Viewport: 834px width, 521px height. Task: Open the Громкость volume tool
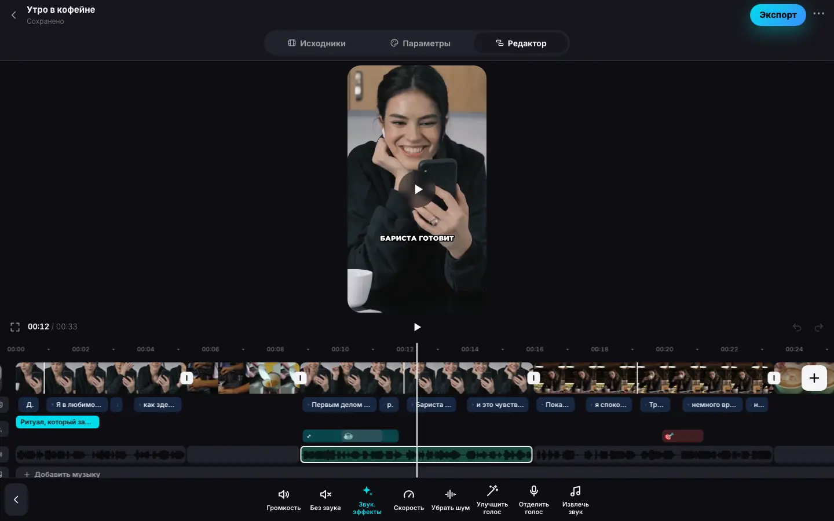pyautogui.click(x=284, y=500)
